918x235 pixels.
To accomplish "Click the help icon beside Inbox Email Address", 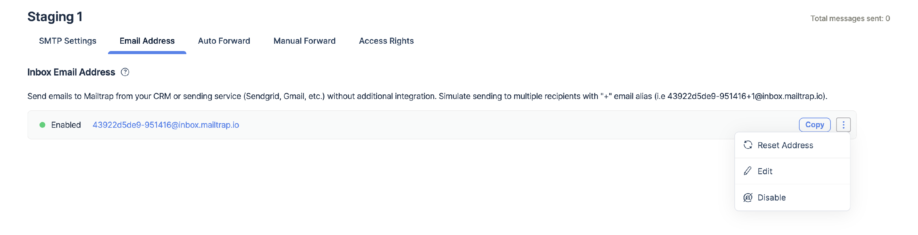I will click(125, 72).
